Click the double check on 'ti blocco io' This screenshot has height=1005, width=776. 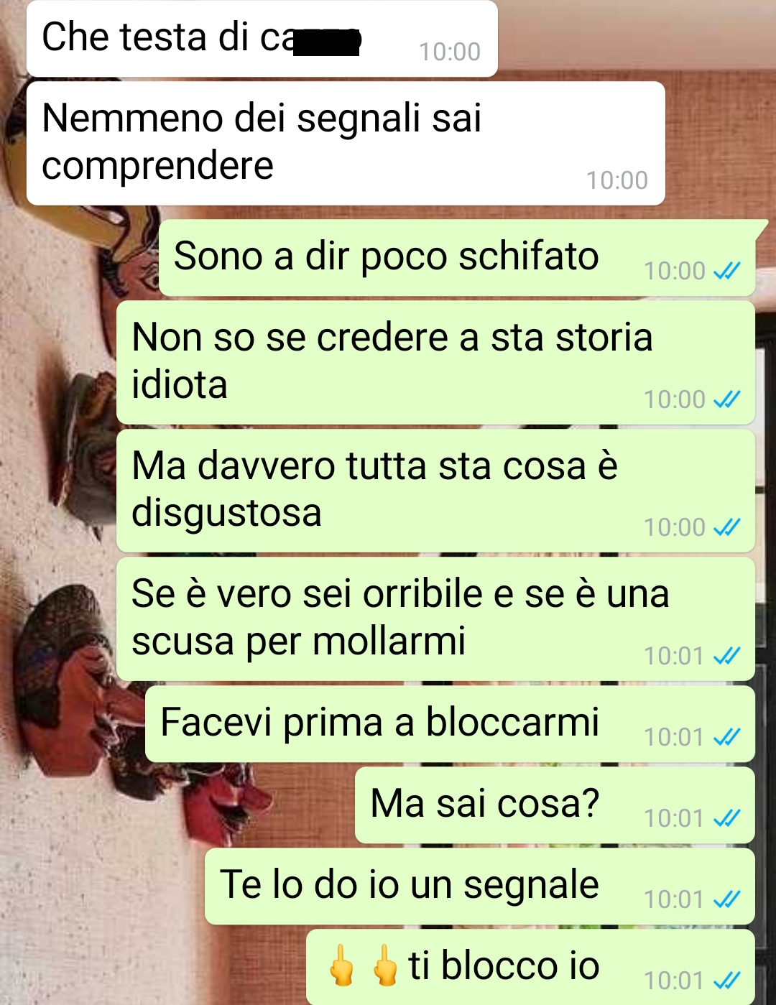[726, 981]
